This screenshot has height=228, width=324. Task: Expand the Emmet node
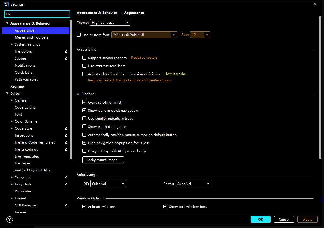tap(11, 198)
